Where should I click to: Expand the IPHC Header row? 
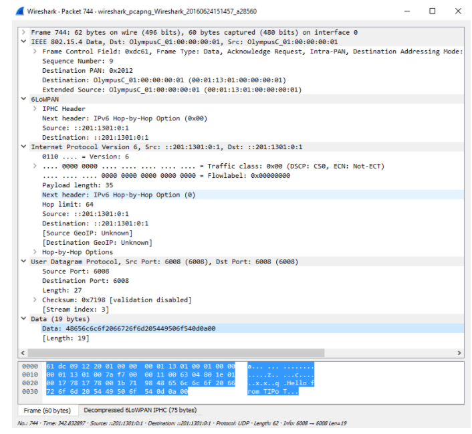coord(35,108)
